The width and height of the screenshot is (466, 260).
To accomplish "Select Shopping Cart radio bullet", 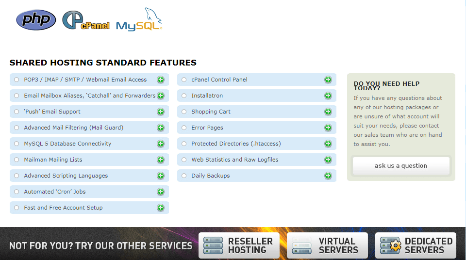I will 184,112.
